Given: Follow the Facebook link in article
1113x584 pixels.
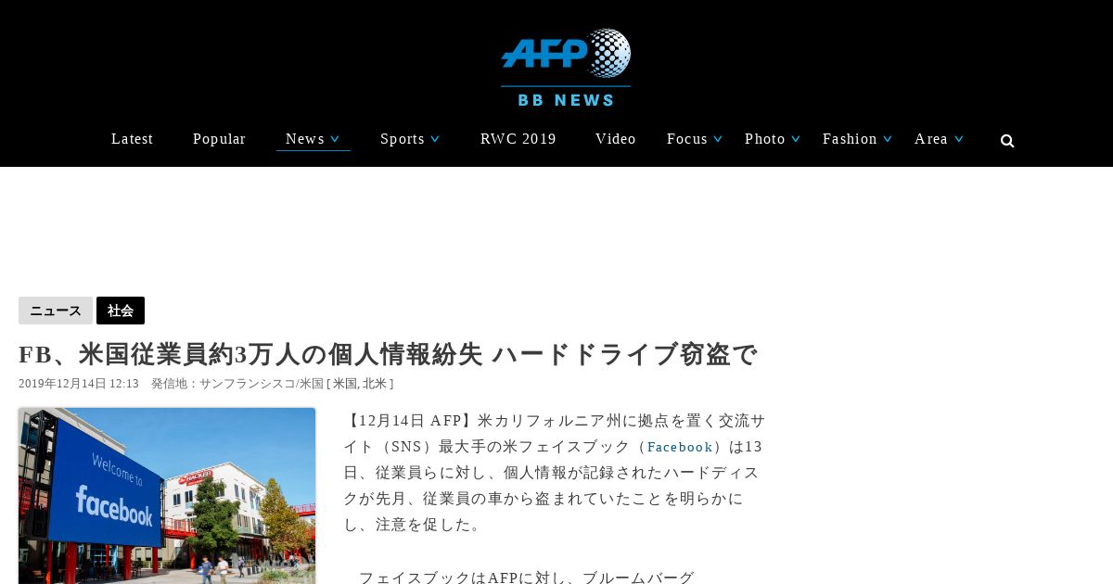Looking at the screenshot, I should 680,447.
